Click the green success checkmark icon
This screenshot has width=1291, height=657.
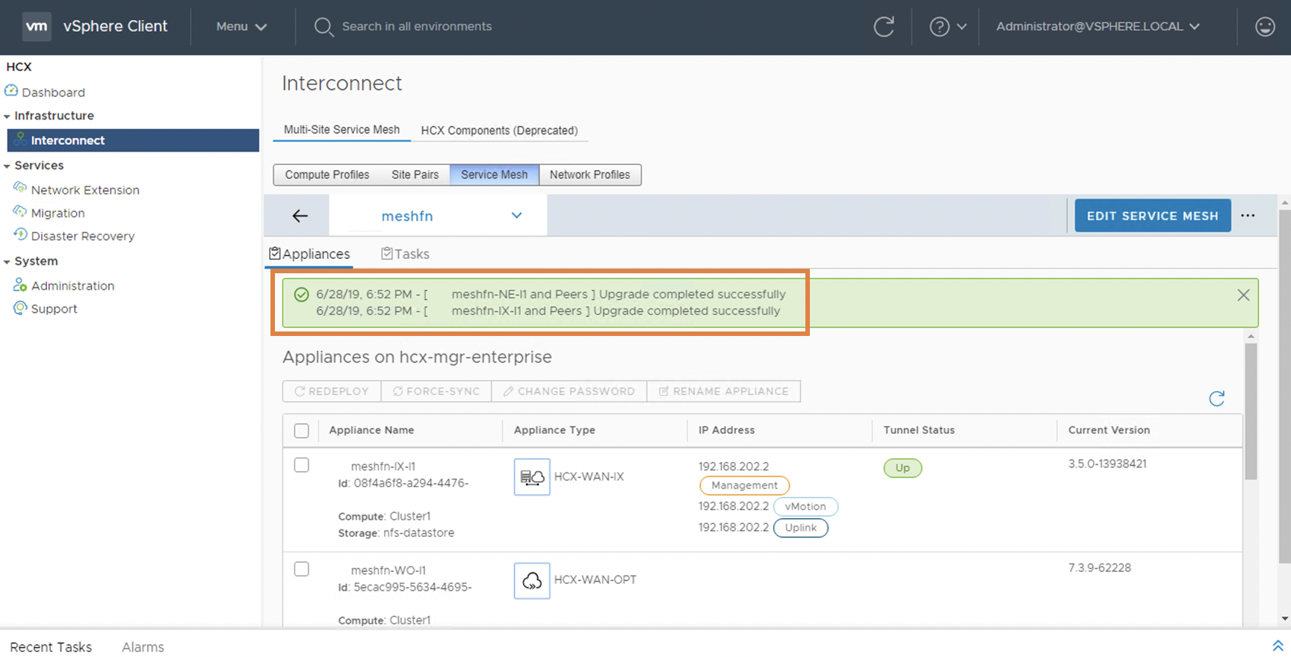pos(301,294)
